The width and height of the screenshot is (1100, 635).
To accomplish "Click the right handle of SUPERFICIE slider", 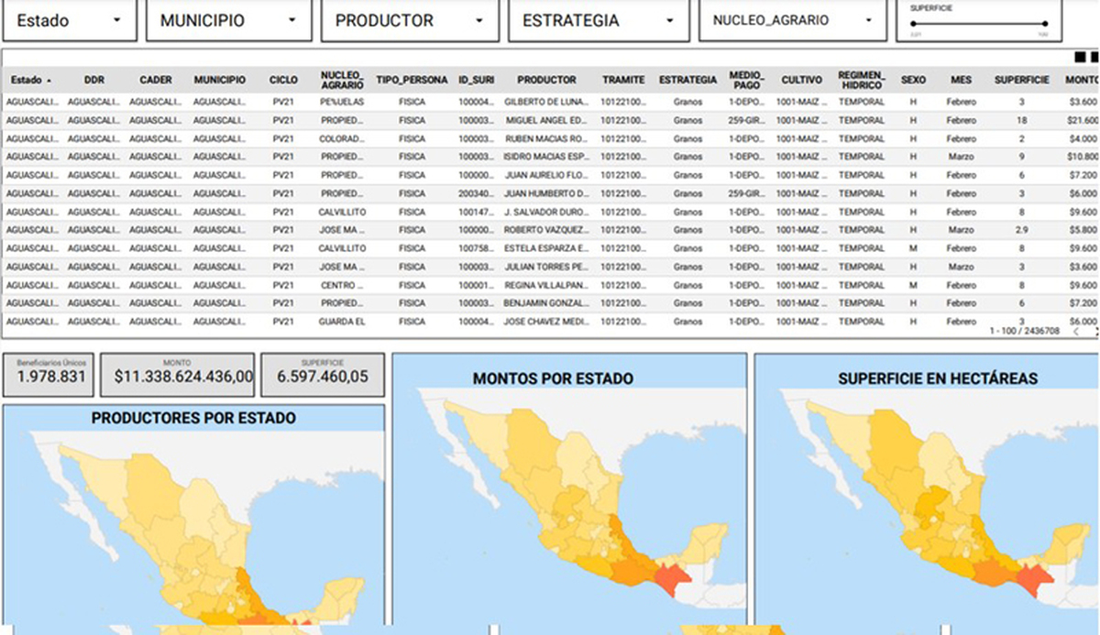I will coord(1045,24).
